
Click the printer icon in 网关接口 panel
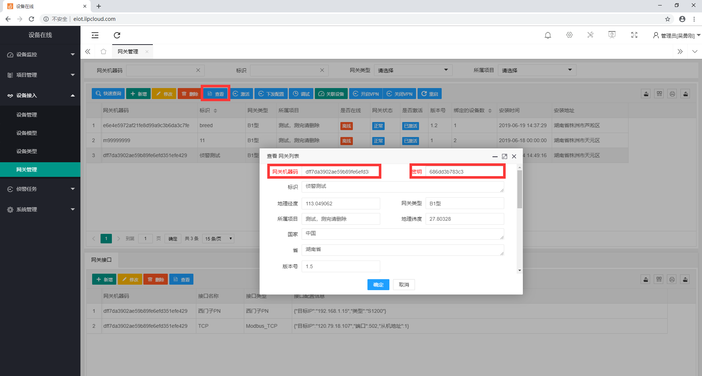672,280
